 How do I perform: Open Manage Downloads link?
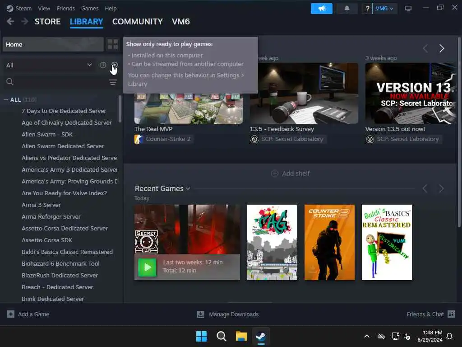pyautogui.click(x=234, y=314)
